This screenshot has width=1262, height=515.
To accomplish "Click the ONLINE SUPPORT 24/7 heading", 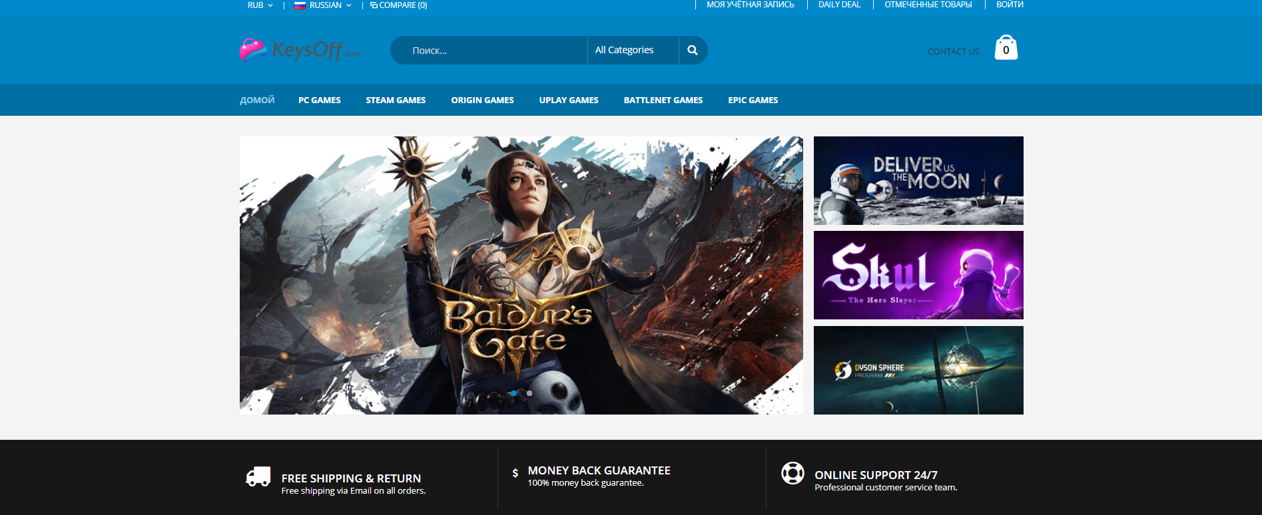I will click(876, 475).
